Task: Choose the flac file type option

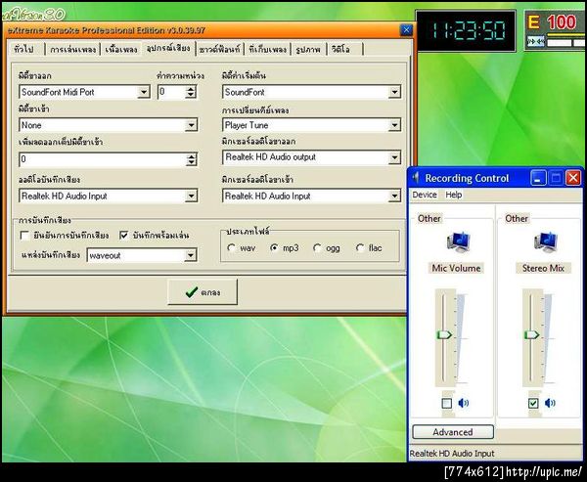Action: (360, 247)
